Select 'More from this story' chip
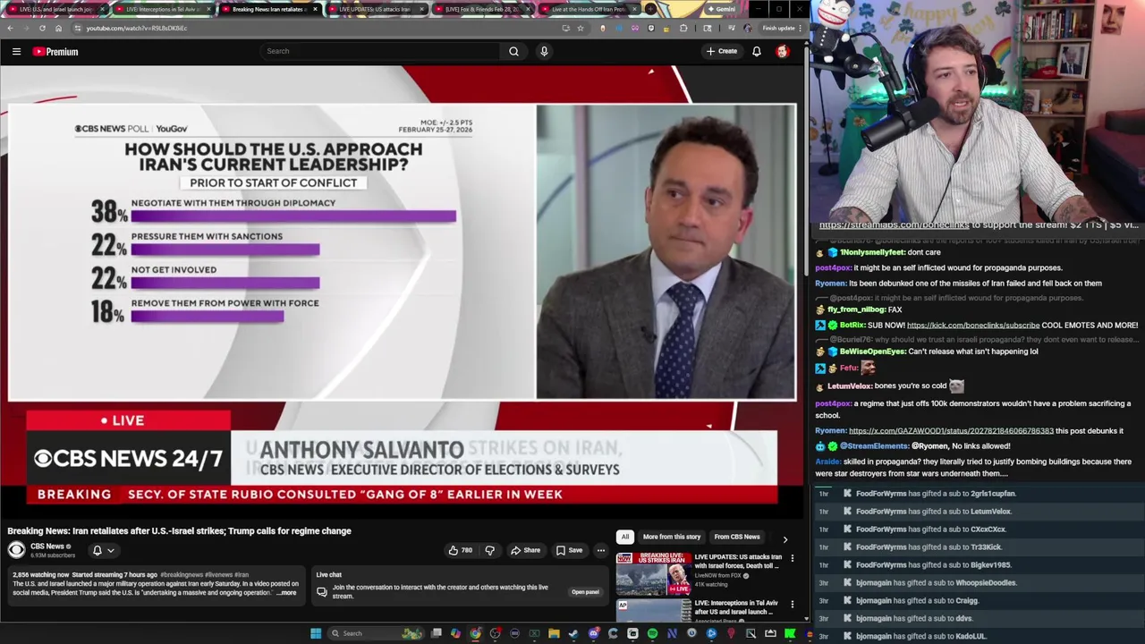This screenshot has width=1145, height=644. pos(671,537)
